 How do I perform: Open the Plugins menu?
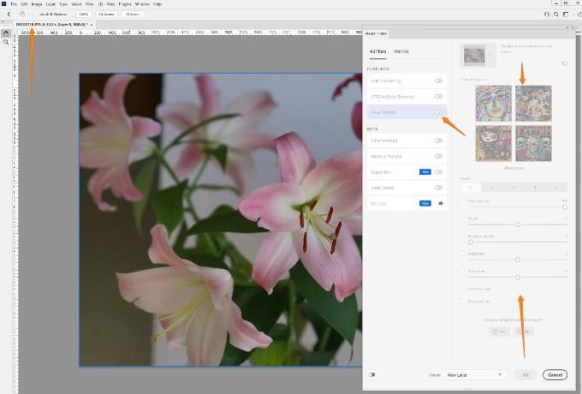tap(125, 4)
